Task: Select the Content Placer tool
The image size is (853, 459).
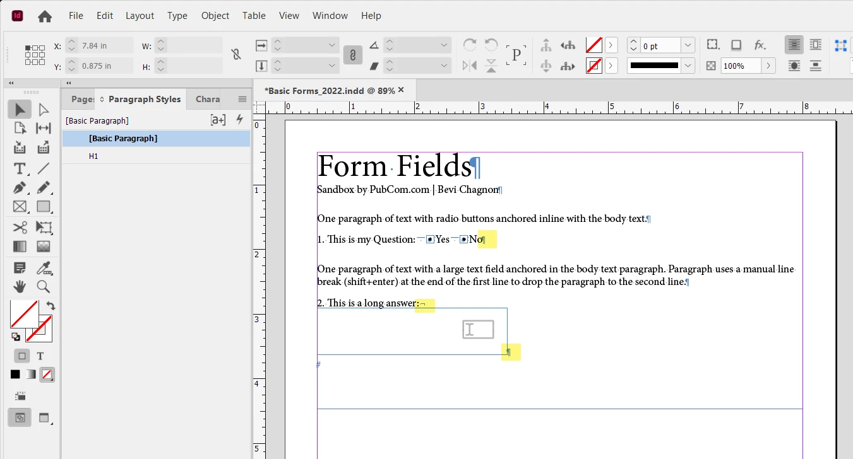Action: pyautogui.click(x=43, y=148)
